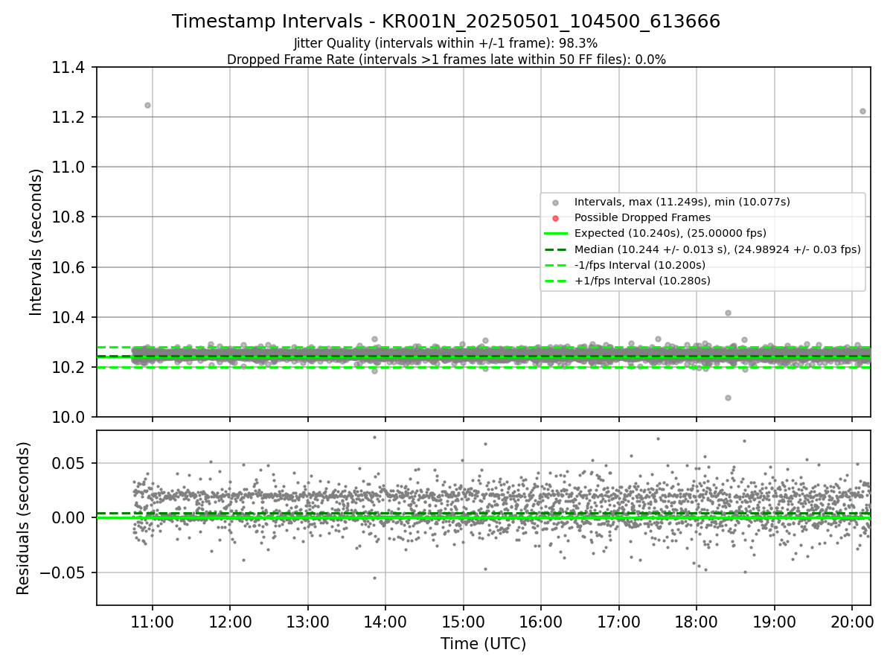Click the 'Intervals (seconds)' y-axis label
Image resolution: width=893 pixels, height=670 pixels.
(36, 242)
